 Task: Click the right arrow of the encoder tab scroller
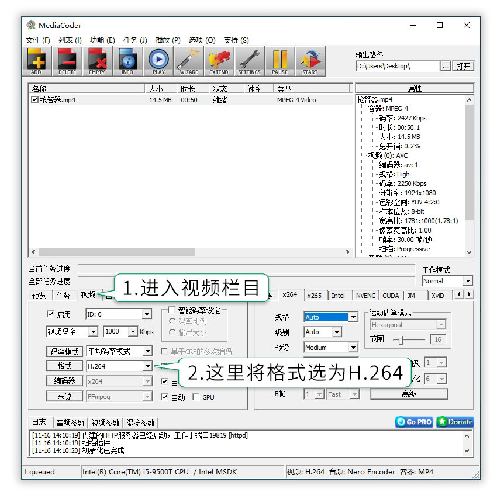pos(469,294)
